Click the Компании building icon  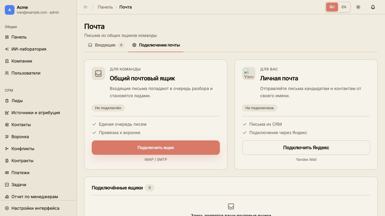pyautogui.click(x=7, y=61)
